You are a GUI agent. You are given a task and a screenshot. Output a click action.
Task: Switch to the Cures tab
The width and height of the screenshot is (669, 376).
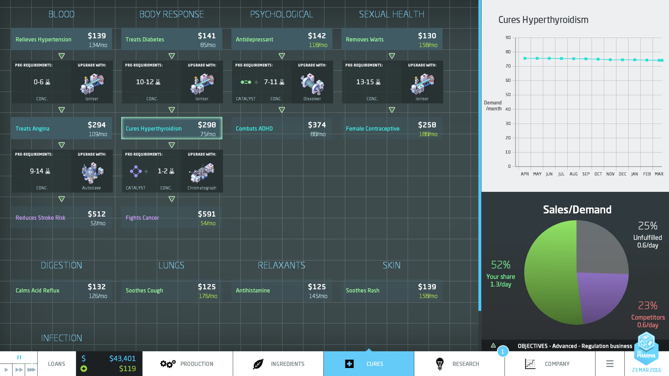(x=369, y=363)
